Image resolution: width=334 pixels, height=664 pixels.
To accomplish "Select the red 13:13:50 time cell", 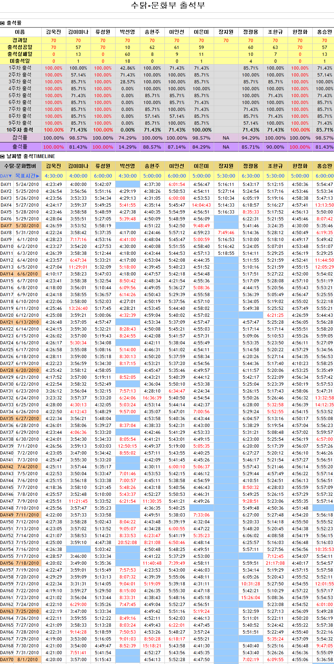I will coord(325,205).
